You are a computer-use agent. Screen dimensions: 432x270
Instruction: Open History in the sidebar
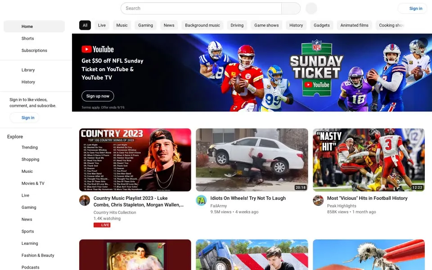tap(34, 82)
